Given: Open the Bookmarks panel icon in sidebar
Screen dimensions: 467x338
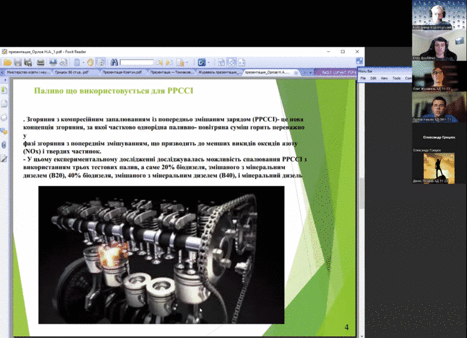Looking at the screenshot, I should pyautogui.click(x=4, y=90).
